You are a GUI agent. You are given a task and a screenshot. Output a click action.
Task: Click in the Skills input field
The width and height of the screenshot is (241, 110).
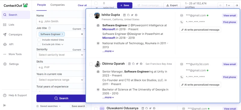(61, 67)
